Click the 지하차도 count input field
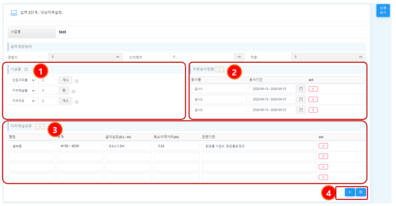 tap(48, 101)
